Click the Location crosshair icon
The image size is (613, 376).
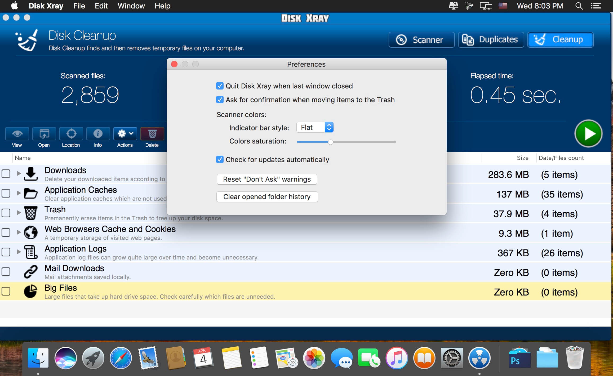click(x=71, y=134)
